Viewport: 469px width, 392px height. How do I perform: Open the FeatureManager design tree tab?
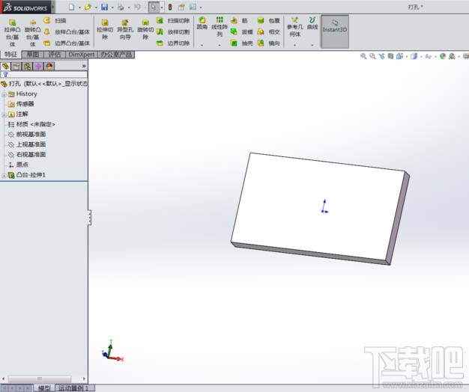coord(6,67)
